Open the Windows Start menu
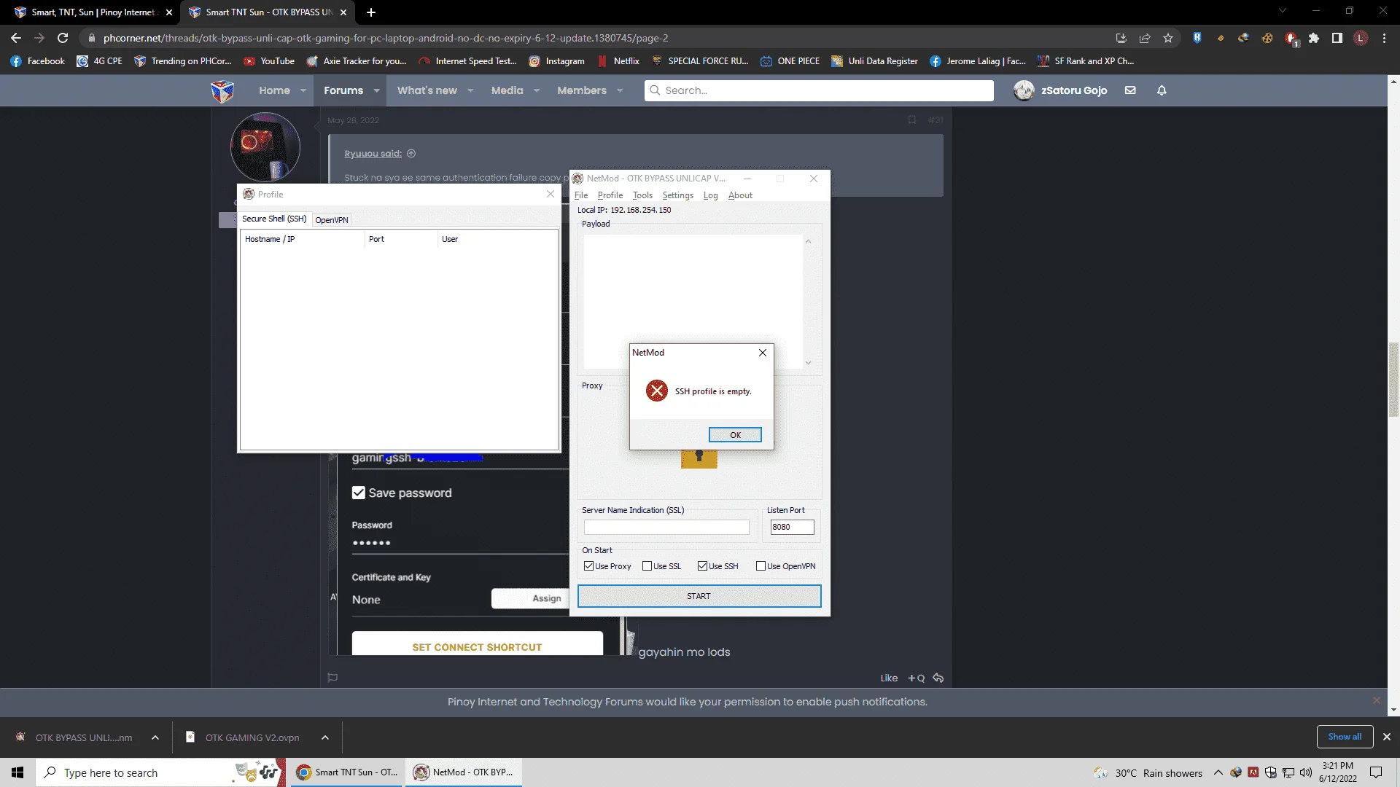This screenshot has height=787, width=1400. tap(17, 772)
